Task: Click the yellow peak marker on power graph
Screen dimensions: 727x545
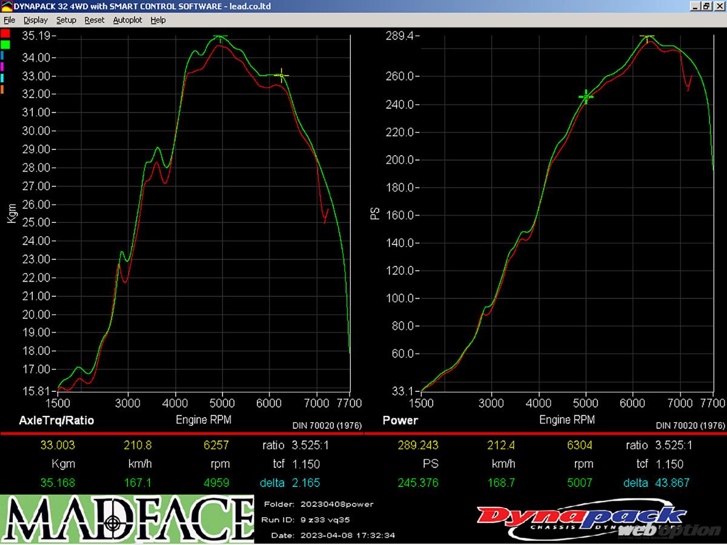Action: click(x=648, y=37)
